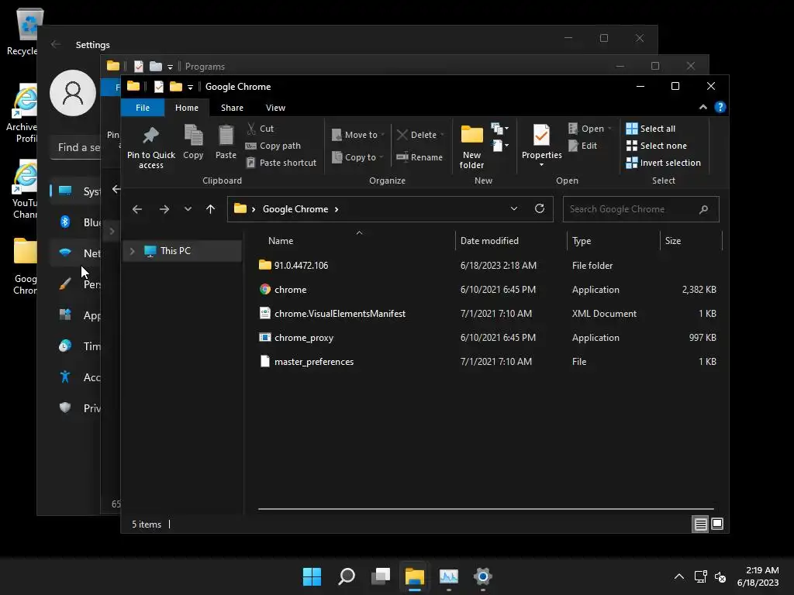Viewport: 794px width, 595px height.
Task: Switch to large thumbnails view icon
Action: click(x=717, y=524)
